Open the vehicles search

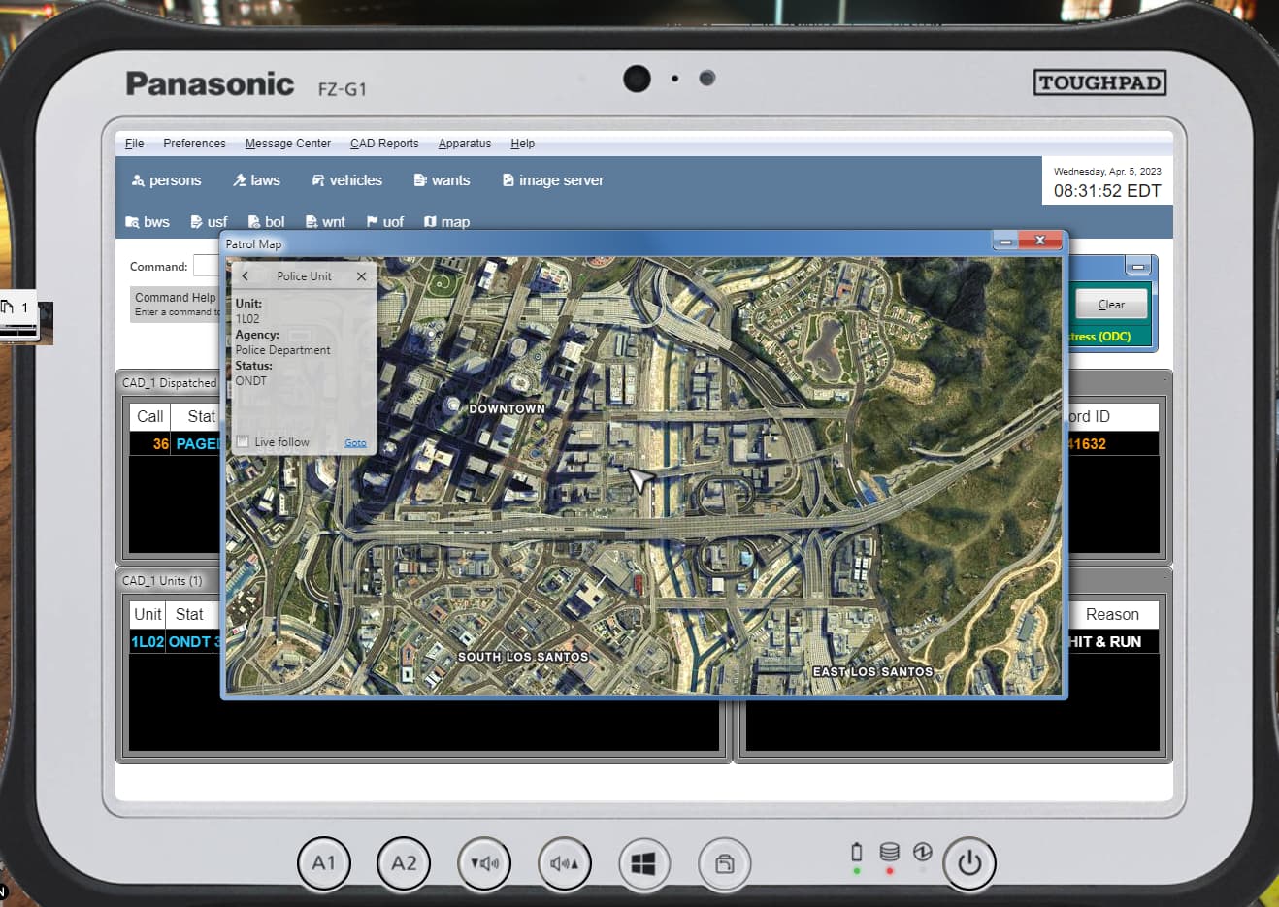pyautogui.click(x=346, y=180)
